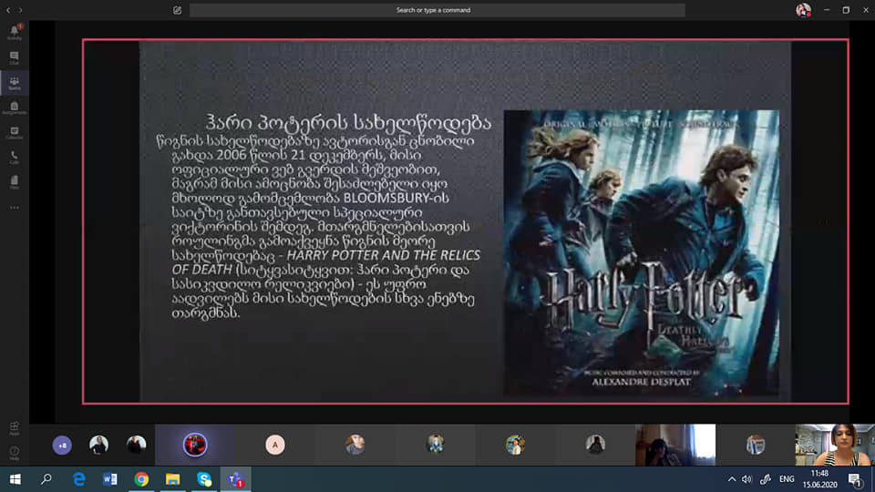
Task: Click the ENG language indicator
Action: [787, 479]
